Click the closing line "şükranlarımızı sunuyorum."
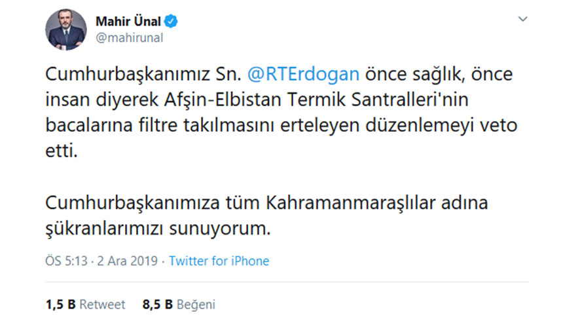The height and width of the screenshot is (325, 580). [157, 229]
